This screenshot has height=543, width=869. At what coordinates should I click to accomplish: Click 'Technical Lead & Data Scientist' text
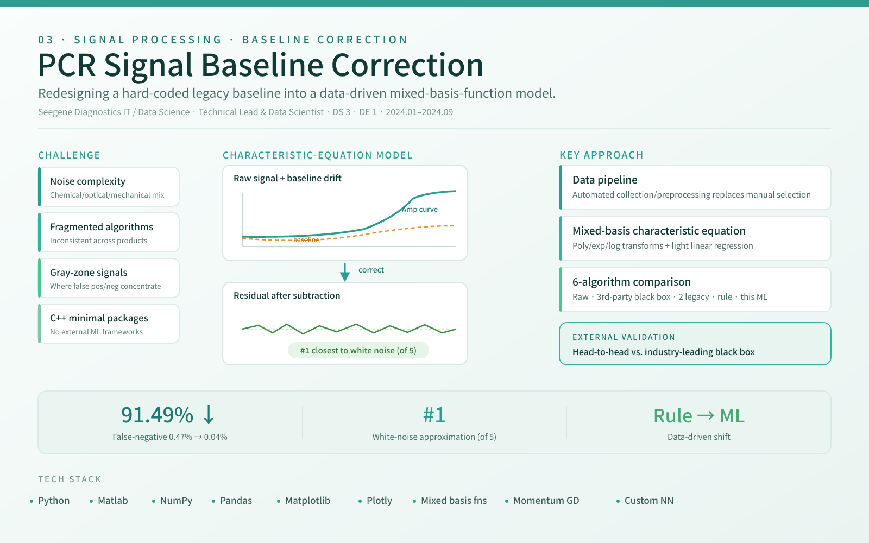tap(261, 112)
